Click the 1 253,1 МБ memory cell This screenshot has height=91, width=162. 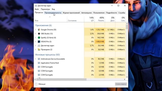[x=100, y=30]
